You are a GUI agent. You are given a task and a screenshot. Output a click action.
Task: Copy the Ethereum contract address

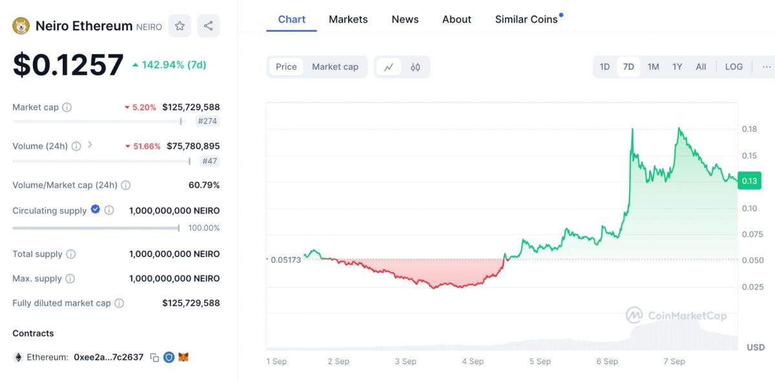(154, 357)
